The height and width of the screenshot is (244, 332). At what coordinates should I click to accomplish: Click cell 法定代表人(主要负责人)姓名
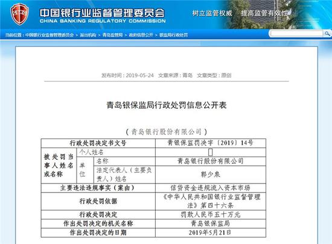pos(125,175)
